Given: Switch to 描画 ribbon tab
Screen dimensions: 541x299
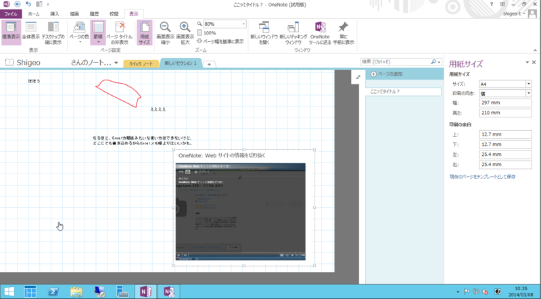Looking at the screenshot, I should [x=74, y=14].
